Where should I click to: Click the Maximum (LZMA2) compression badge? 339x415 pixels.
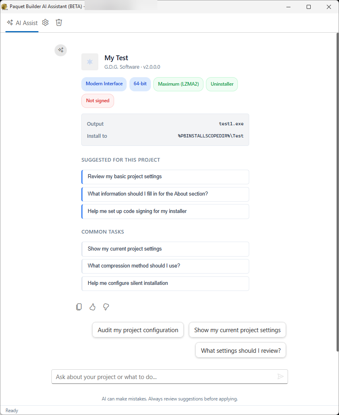pos(178,84)
